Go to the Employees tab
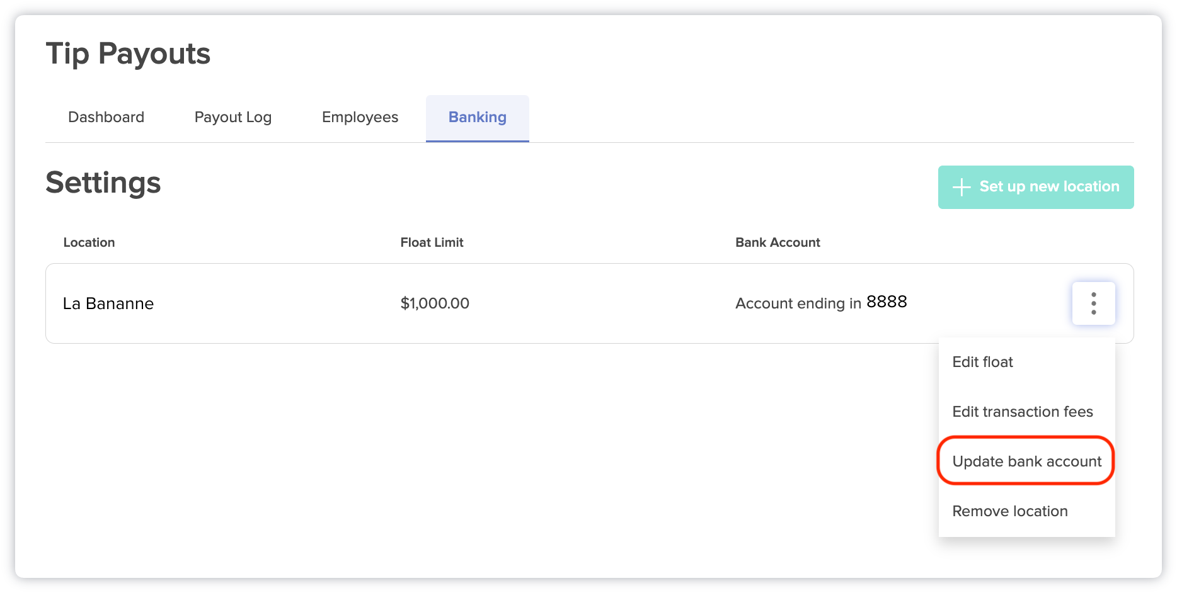The image size is (1177, 593). pyautogui.click(x=359, y=117)
